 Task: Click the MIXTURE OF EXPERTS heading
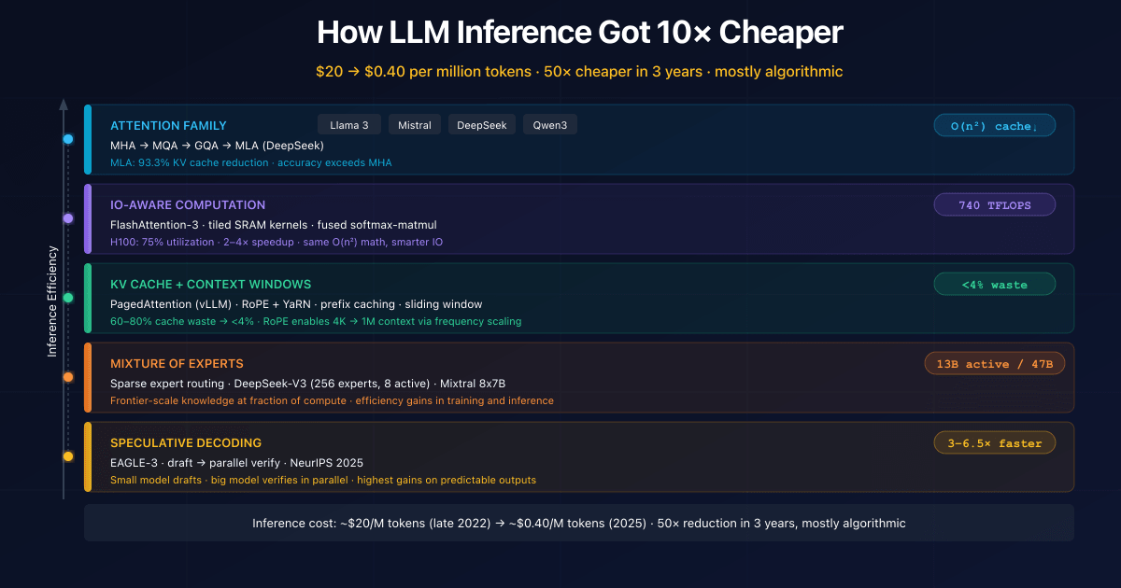pos(177,364)
